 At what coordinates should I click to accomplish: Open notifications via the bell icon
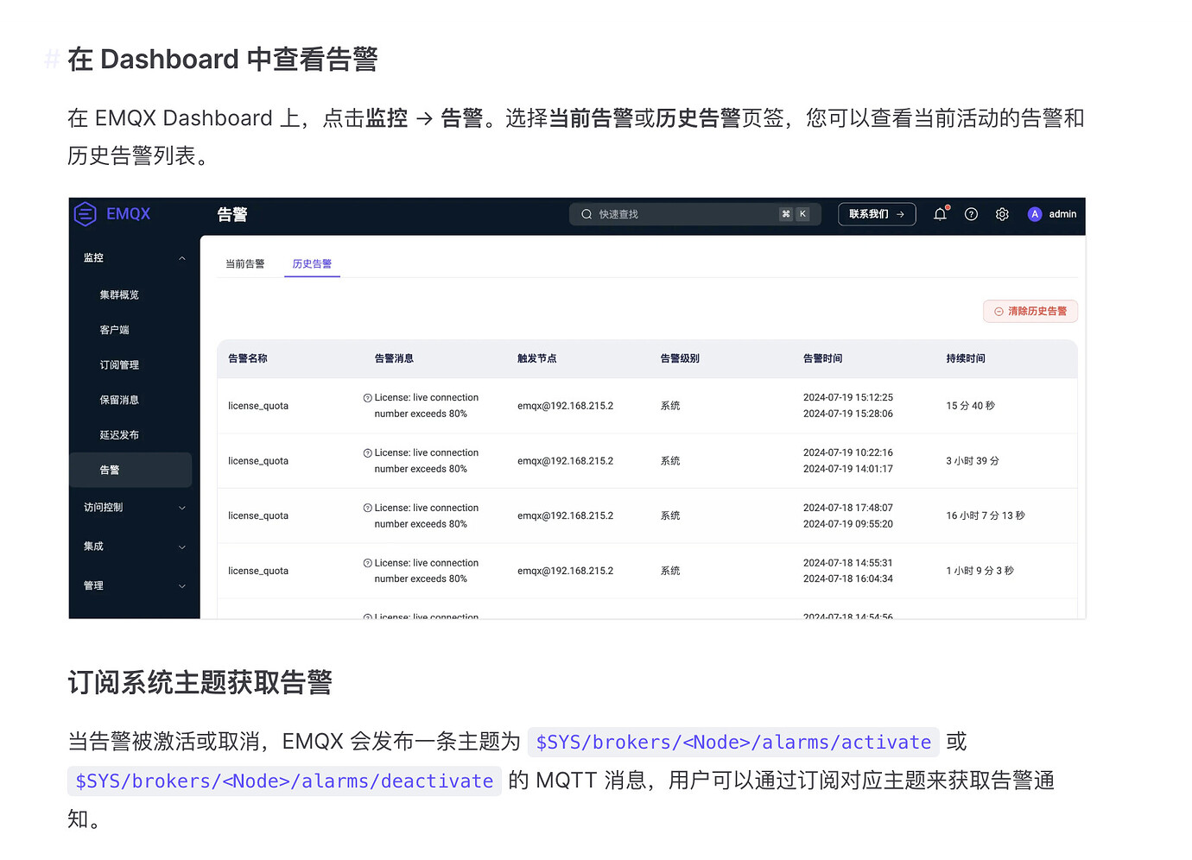point(940,213)
